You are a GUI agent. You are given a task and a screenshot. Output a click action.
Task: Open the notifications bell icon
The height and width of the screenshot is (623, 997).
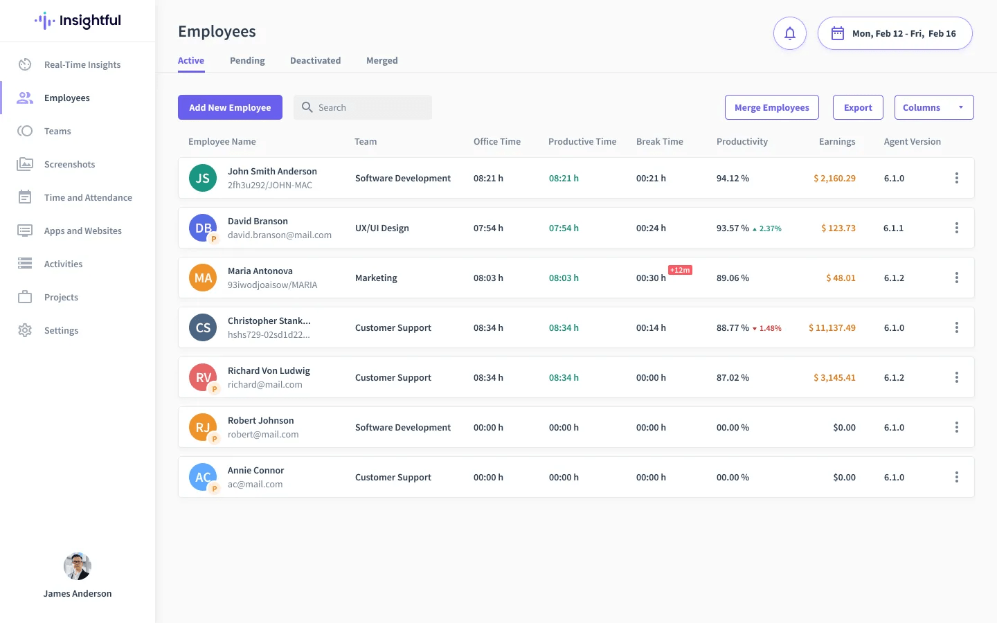pos(790,33)
